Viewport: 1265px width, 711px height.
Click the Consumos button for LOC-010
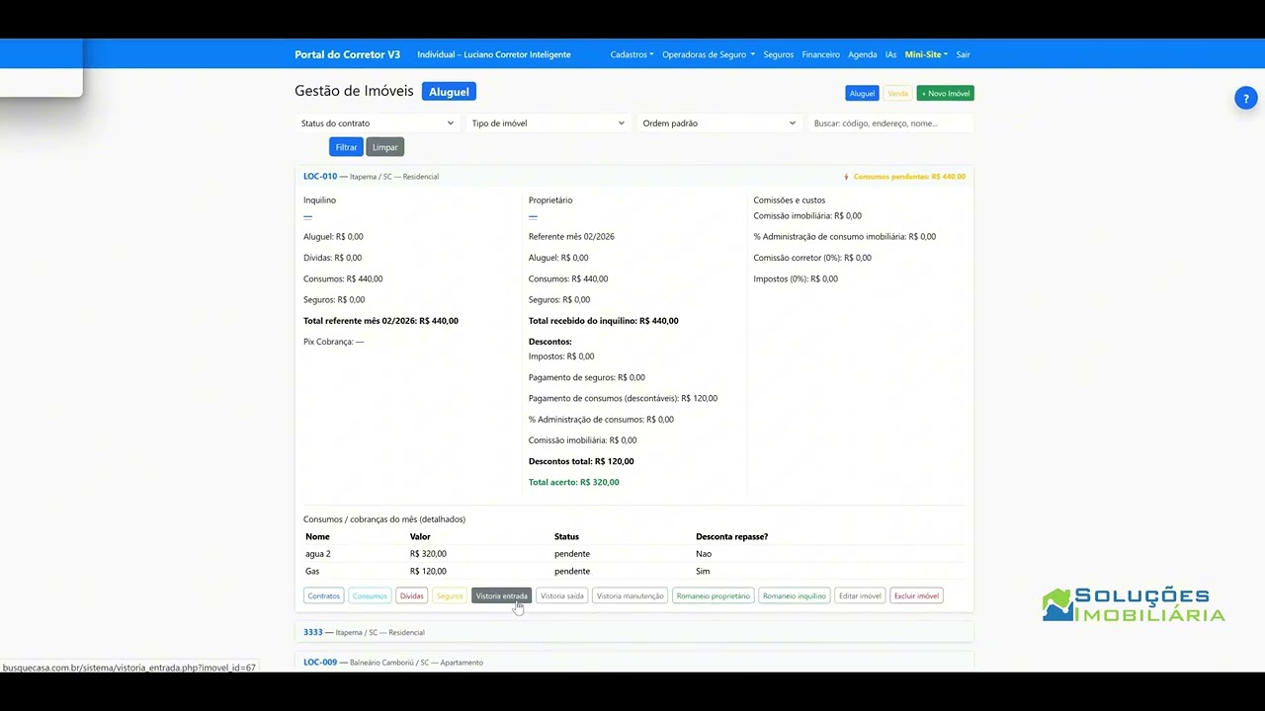tap(370, 595)
